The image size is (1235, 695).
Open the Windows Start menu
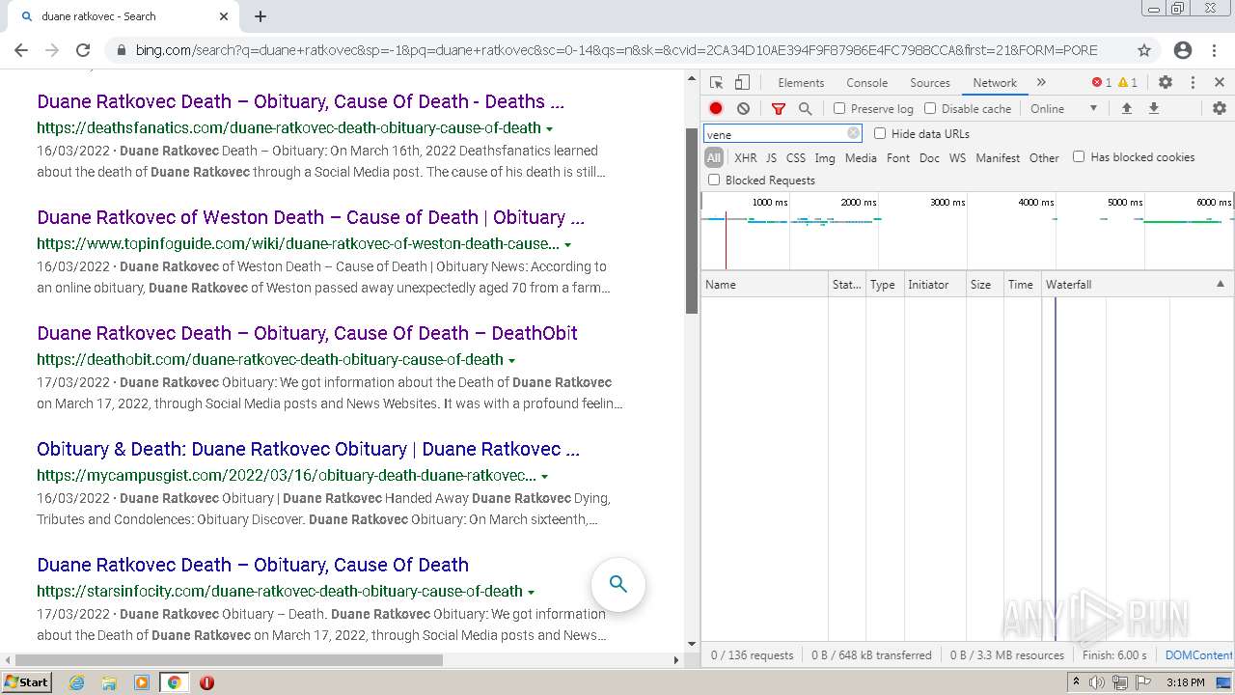[27, 682]
